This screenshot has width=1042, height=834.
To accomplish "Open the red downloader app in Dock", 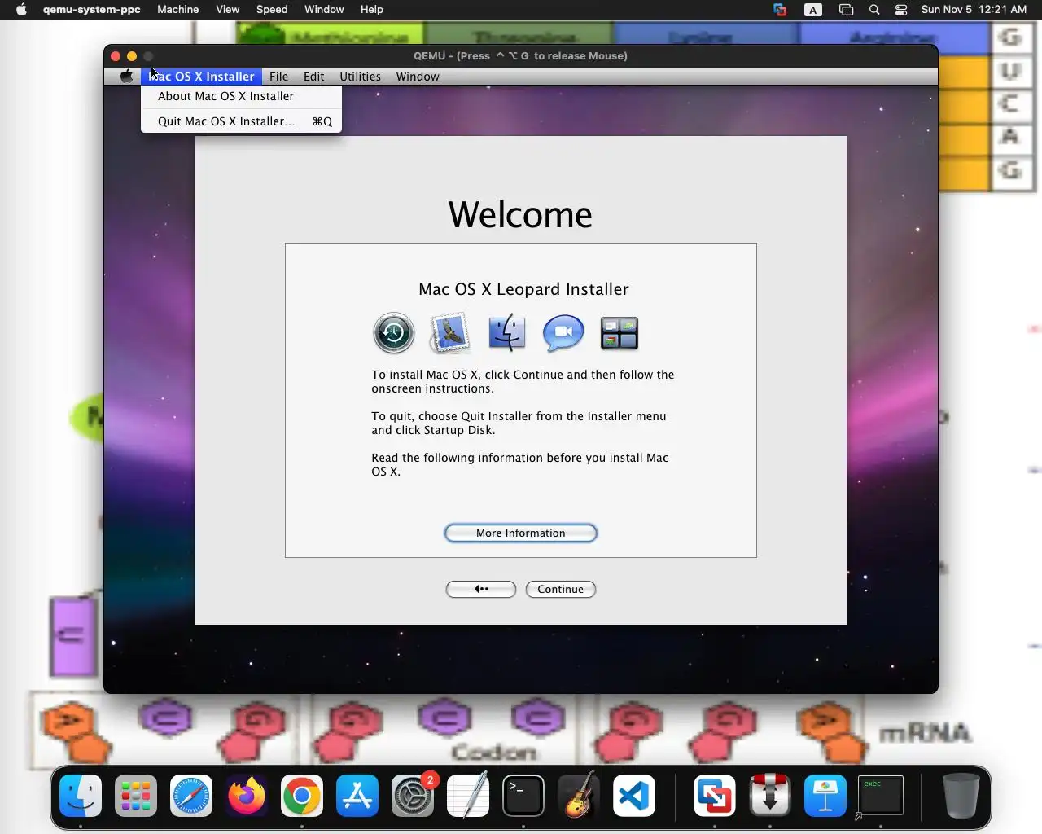I will [770, 796].
